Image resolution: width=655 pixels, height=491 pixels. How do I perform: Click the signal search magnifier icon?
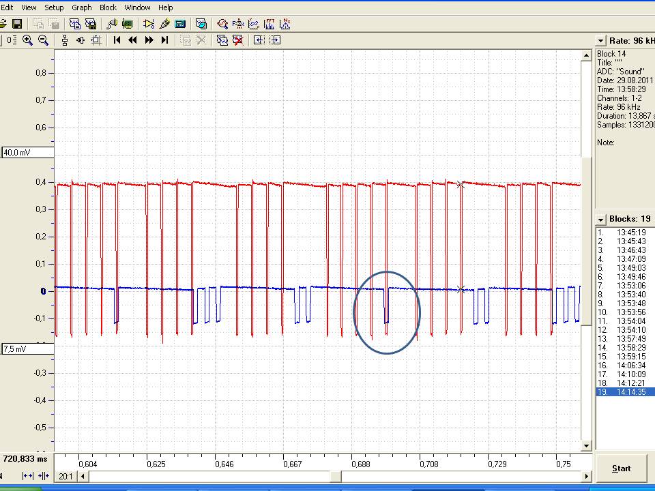click(222, 24)
